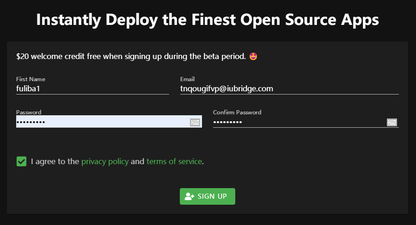Uncheck the privacy policy agreement checkbox
The width and height of the screenshot is (416, 225).
(21, 161)
